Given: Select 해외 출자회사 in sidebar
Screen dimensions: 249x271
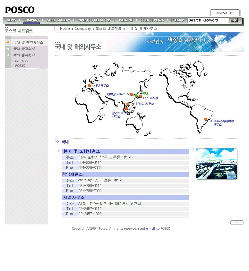Looking at the screenshot, I should point(24,55).
